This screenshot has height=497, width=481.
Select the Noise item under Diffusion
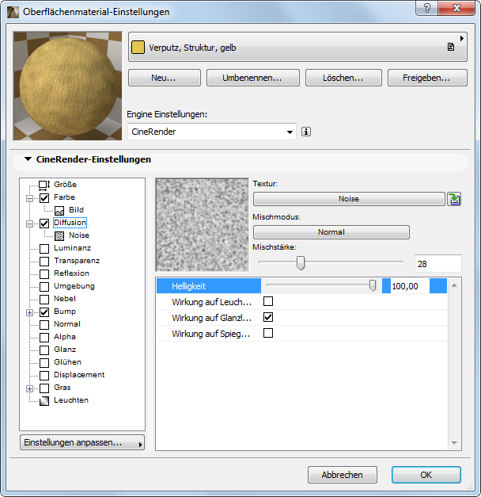coord(79,235)
